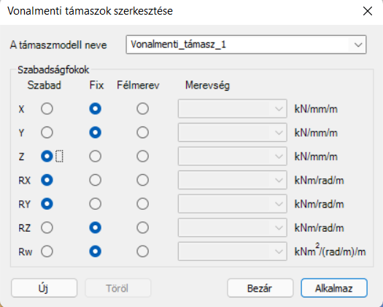The height and width of the screenshot is (307, 383).
Task: Click the Új button
Action: pyautogui.click(x=44, y=288)
